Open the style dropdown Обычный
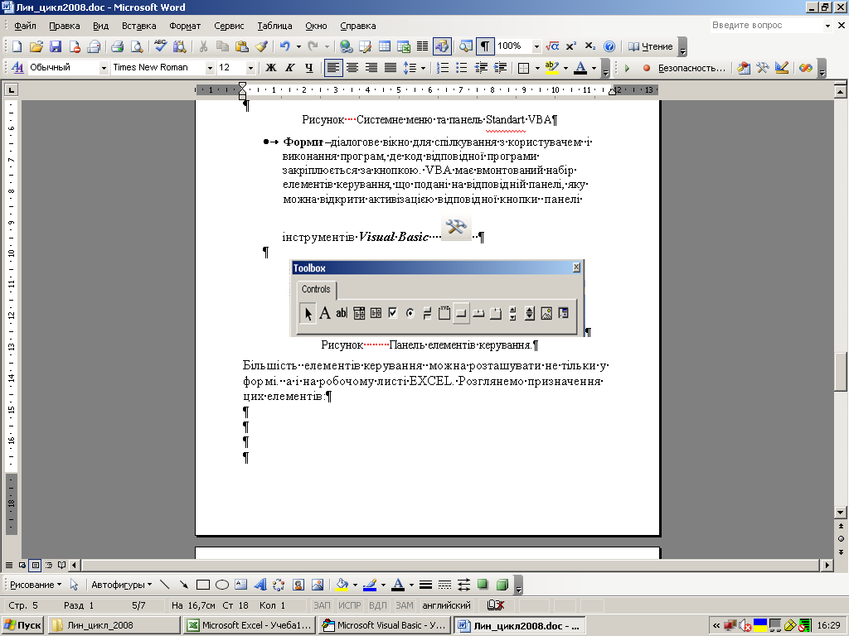 tap(104, 68)
